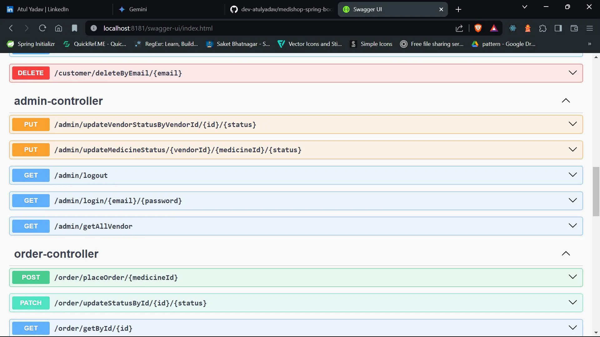600x337 pixels.
Task: Click the /order/placeOrder/{medicineId} path text
Action: [x=116, y=278]
